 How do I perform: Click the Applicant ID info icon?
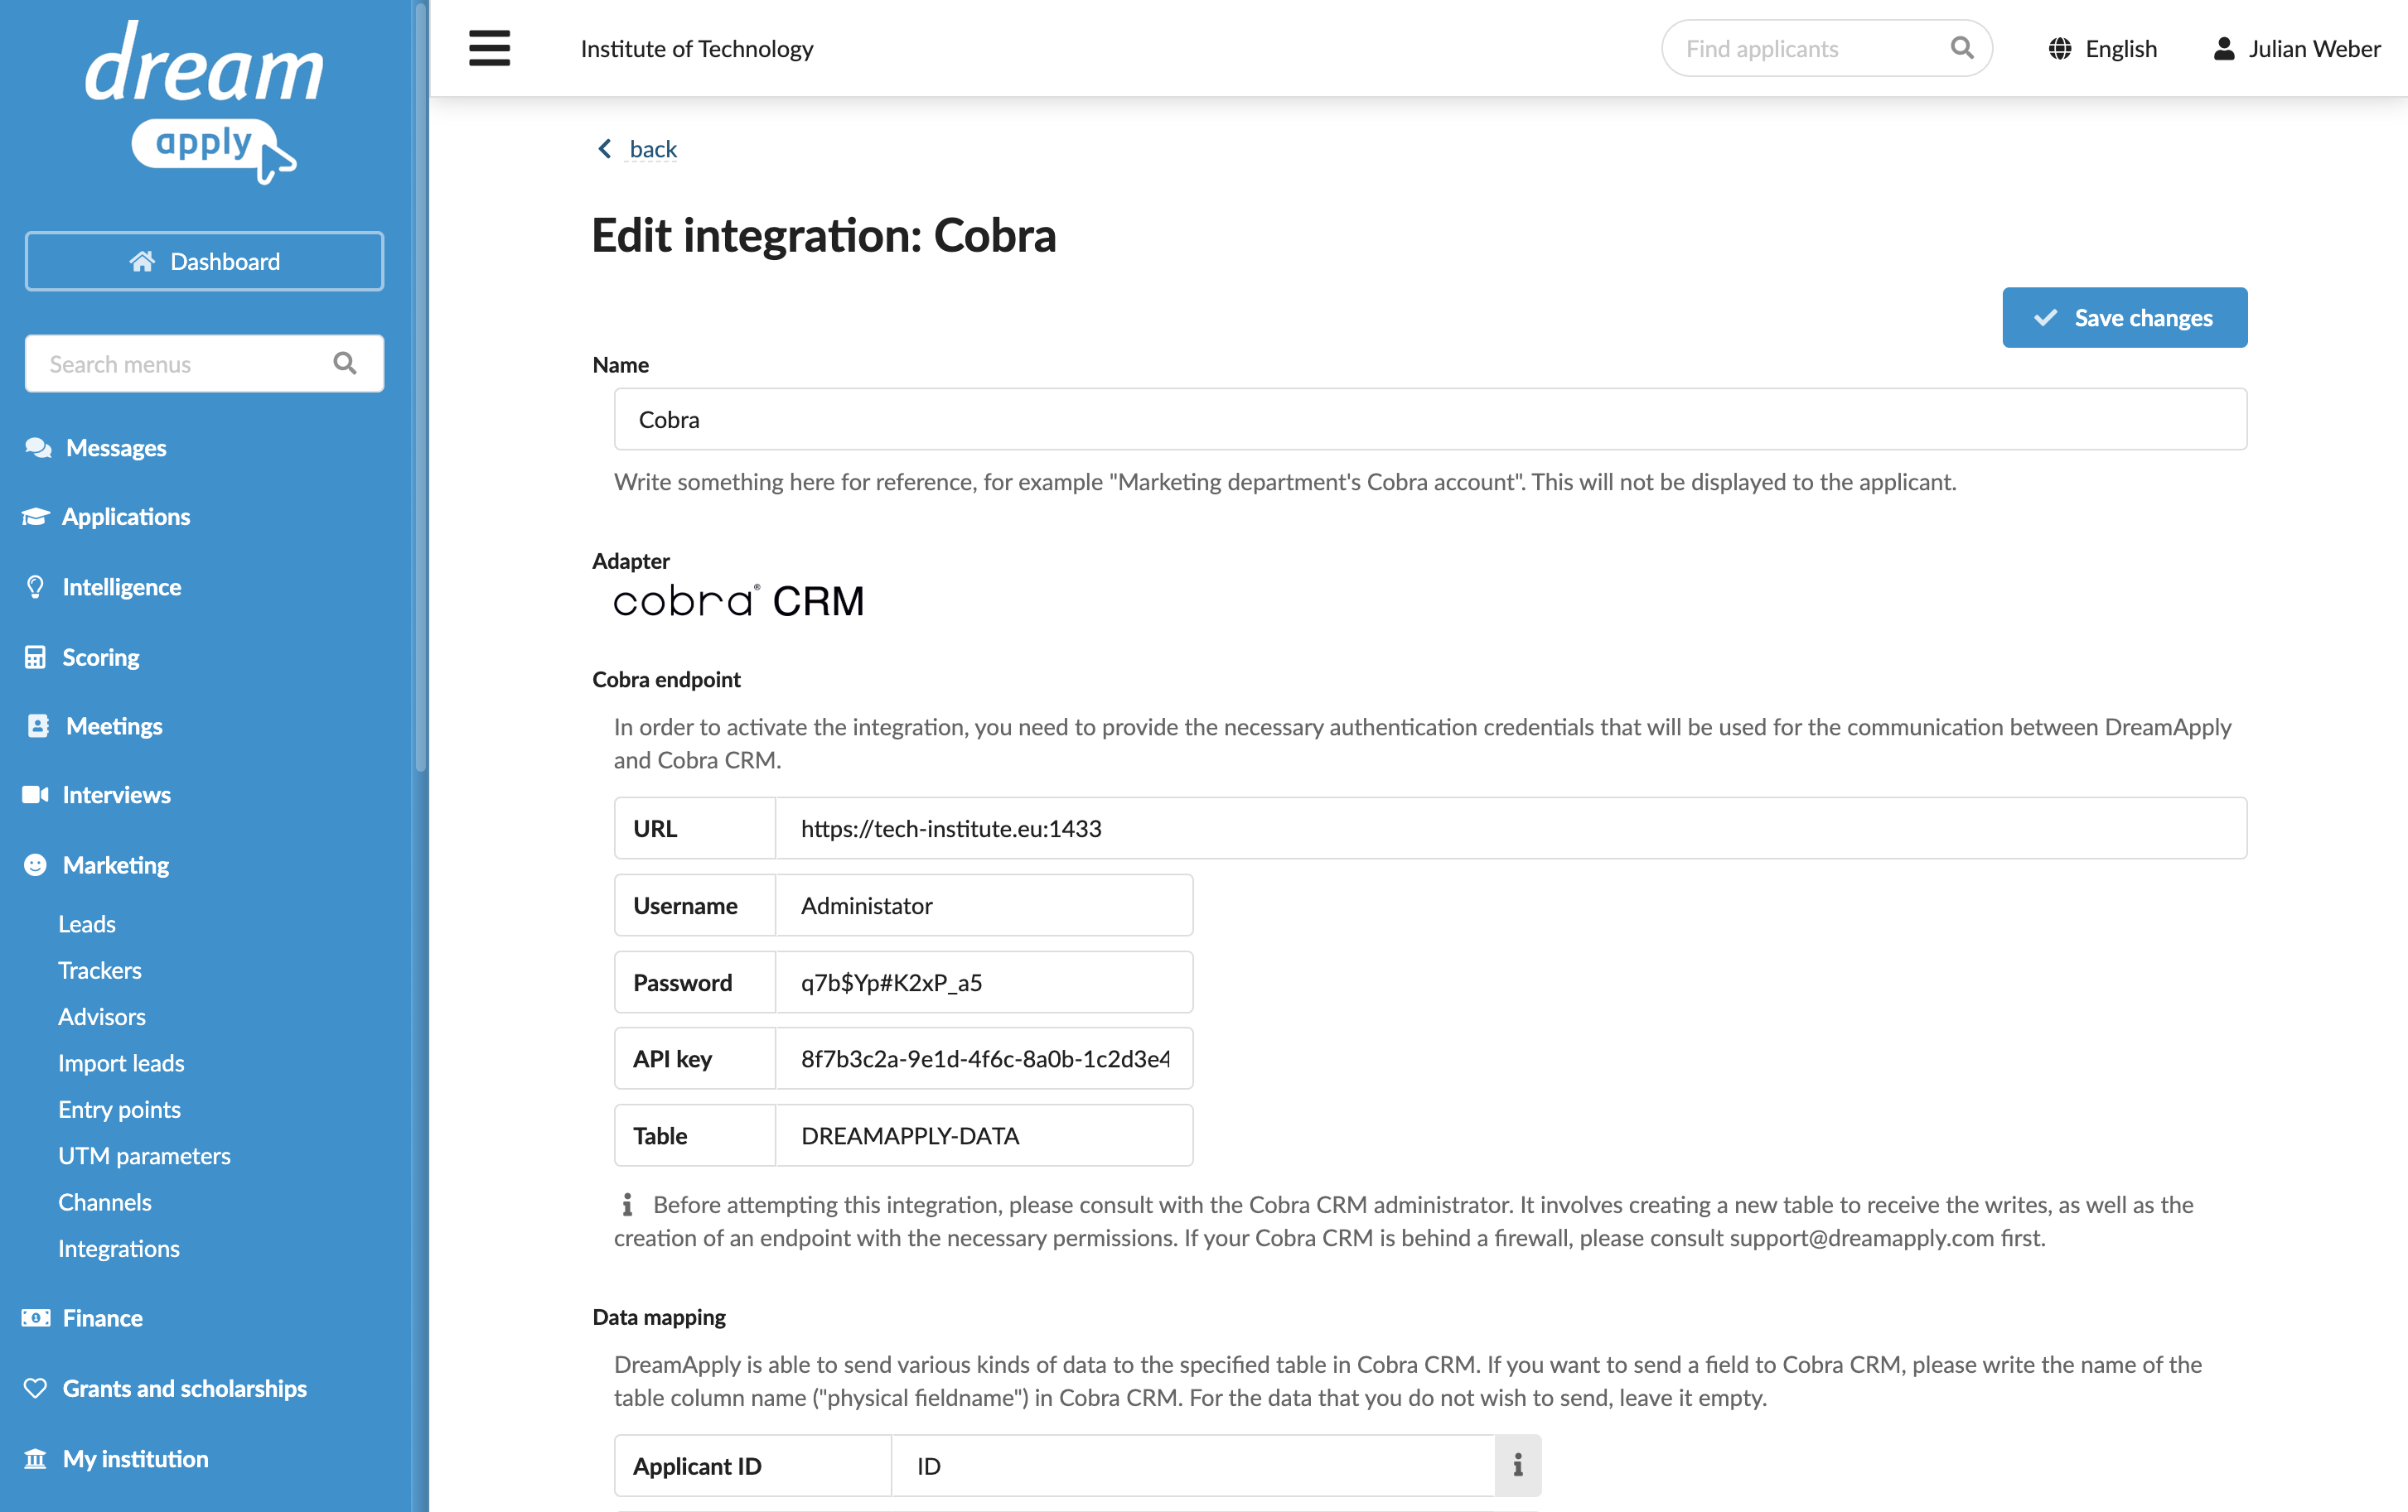(1517, 1465)
